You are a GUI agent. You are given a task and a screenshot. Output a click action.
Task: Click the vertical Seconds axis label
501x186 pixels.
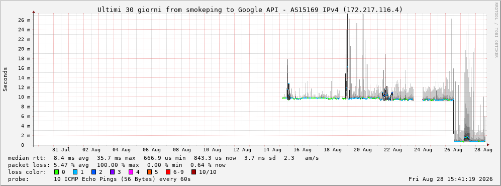coord(6,79)
